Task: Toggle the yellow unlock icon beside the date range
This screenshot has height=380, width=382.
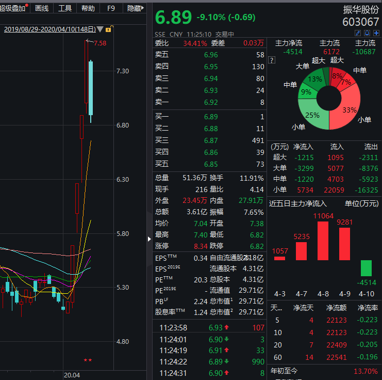Action: click(109, 29)
